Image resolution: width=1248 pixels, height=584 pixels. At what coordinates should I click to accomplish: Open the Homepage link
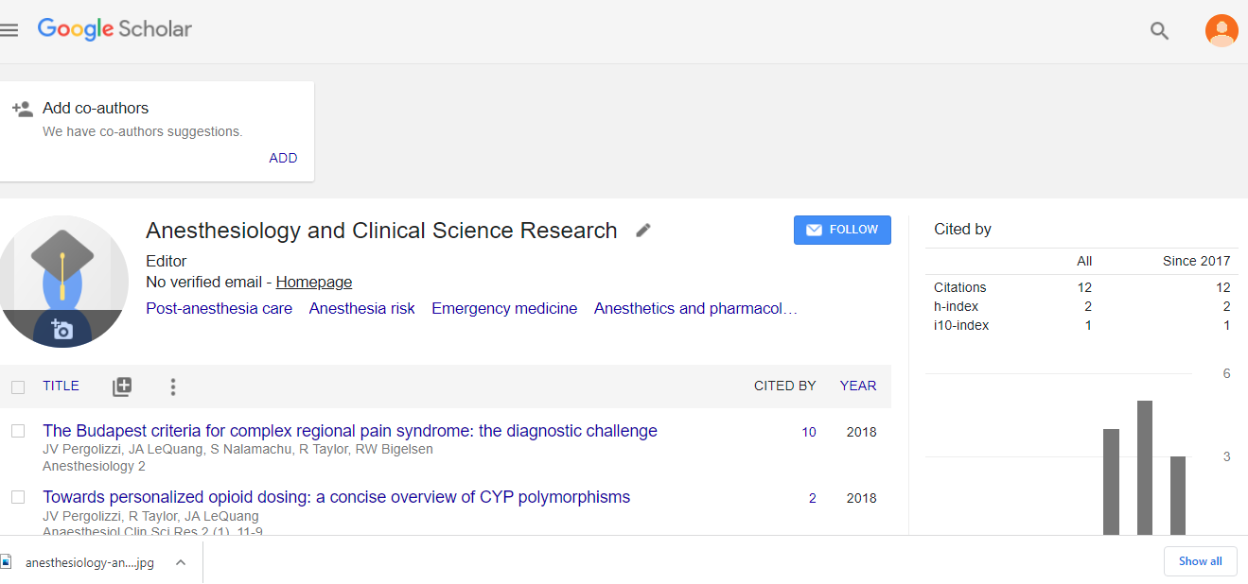pyautogui.click(x=314, y=282)
